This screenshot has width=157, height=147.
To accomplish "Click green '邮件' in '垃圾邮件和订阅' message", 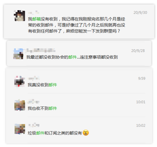I will pyautogui.click(x=40, y=133).
